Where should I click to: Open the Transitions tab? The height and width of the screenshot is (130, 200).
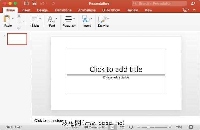click(x=63, y=10)
